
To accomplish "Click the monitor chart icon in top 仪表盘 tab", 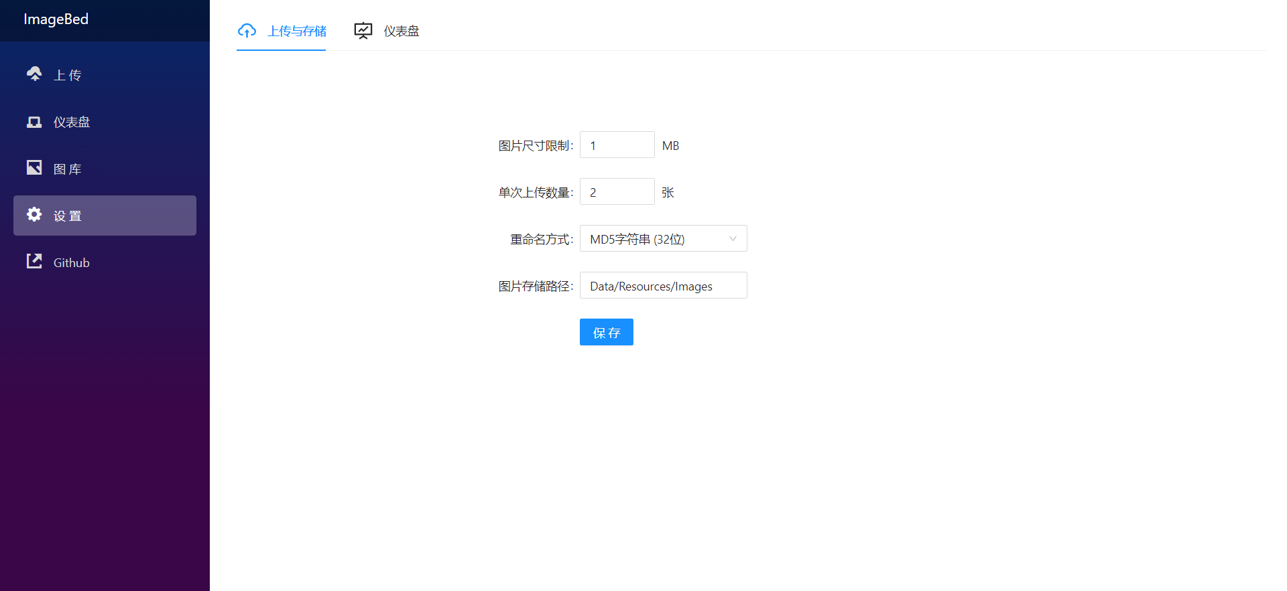I will [363, 31].
